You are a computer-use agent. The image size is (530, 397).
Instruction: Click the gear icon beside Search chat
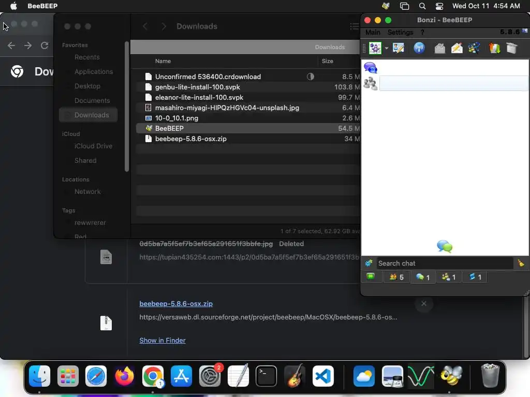tap(369, 263)
